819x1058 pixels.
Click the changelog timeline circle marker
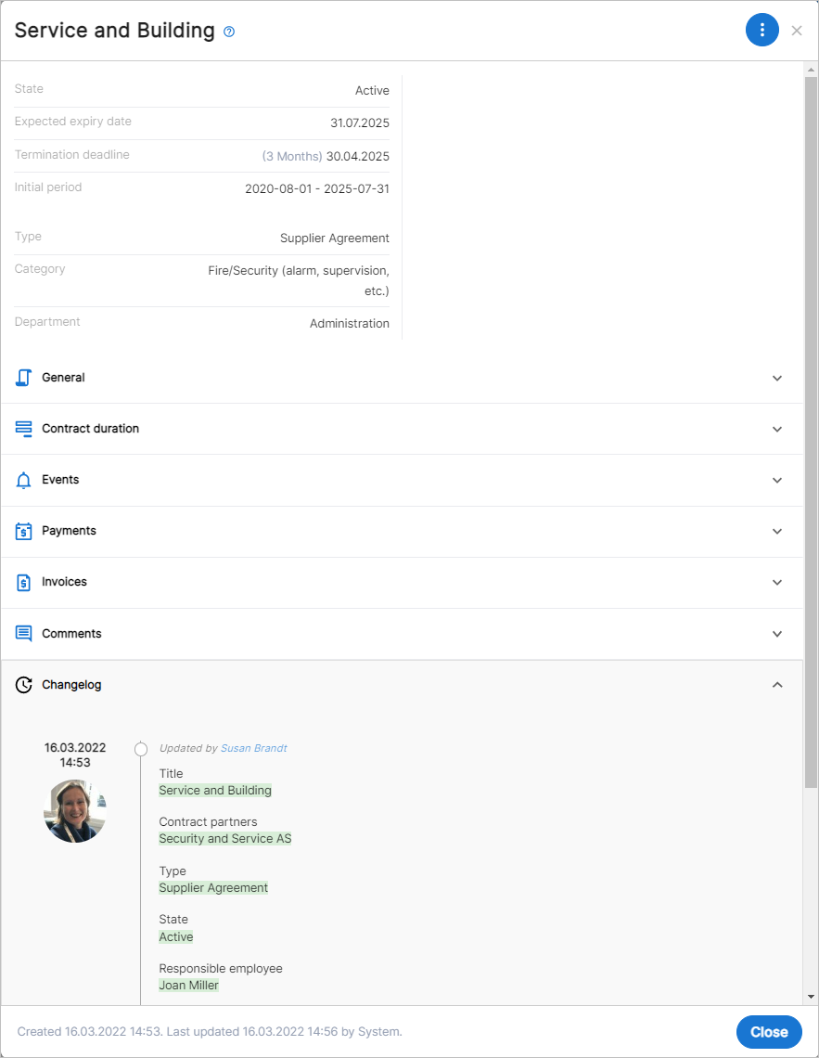141,749
